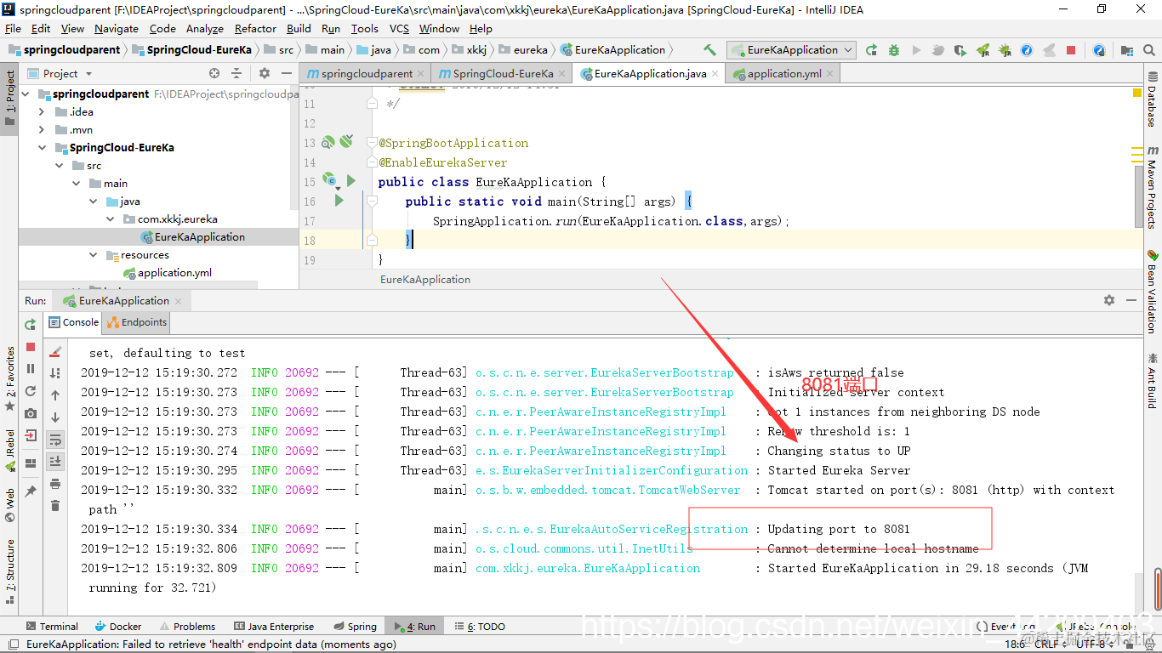Collapse the resources folder

click(93, 254)
